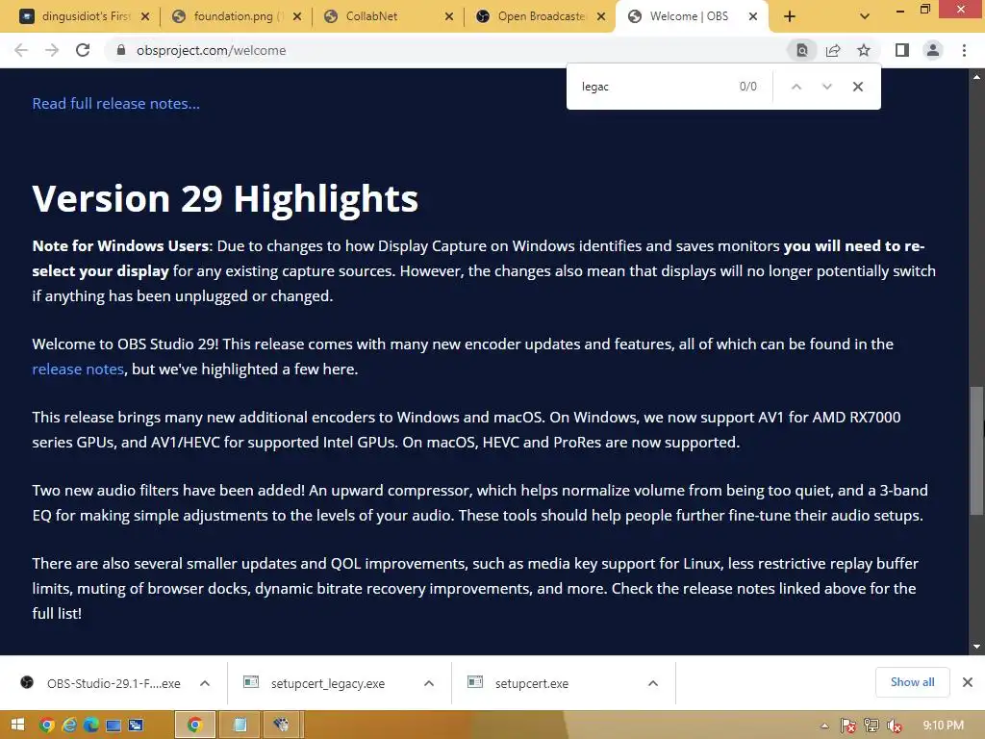This screenshot has width=985, height=739.
Task: Click the 9:10 PM clock
Action: (x=943, y=726)
